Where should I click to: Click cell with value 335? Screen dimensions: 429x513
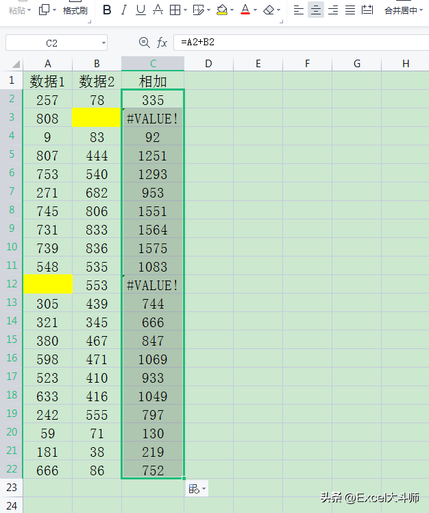pyautogui.click(x=153, y=99)
